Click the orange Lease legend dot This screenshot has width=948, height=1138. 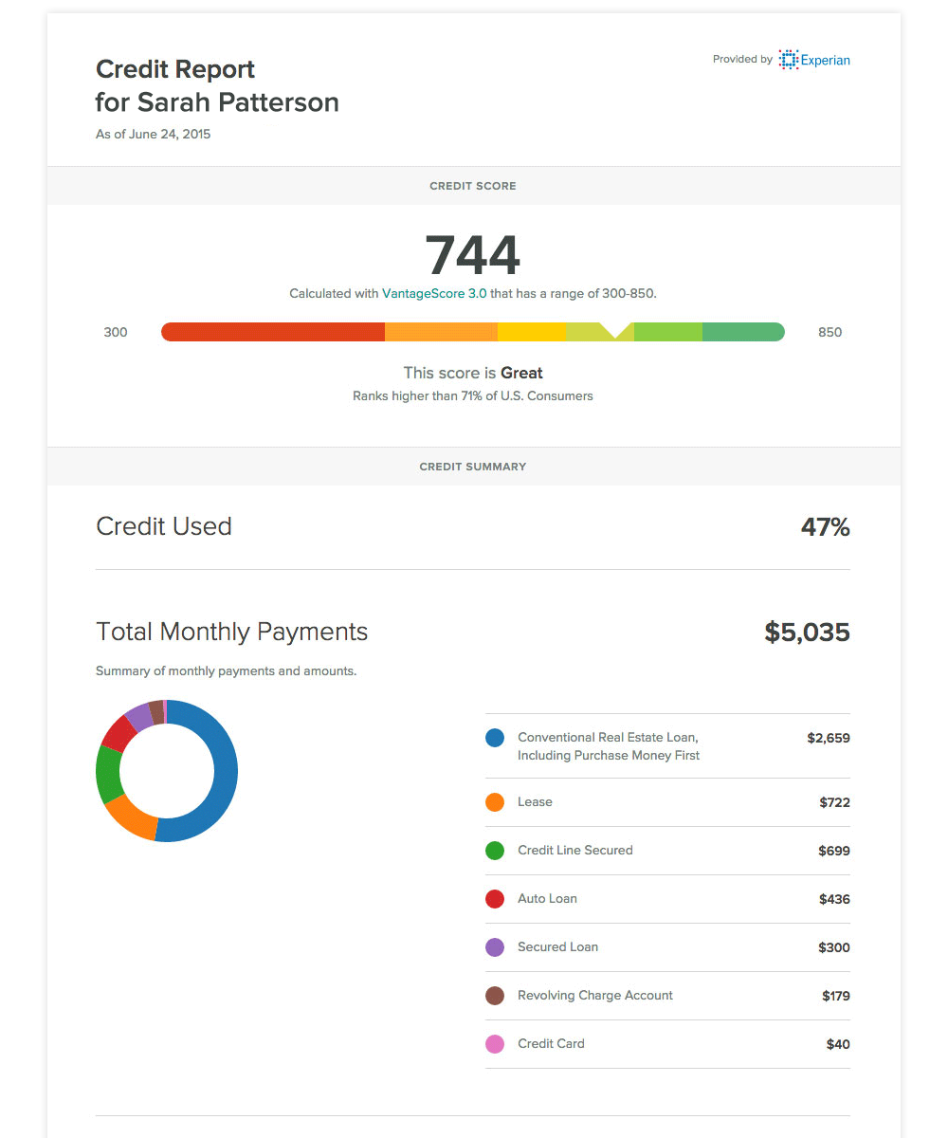tap(495, 802)
